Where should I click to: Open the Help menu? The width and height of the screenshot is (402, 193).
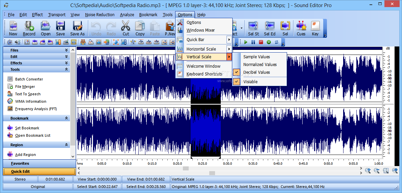(x=201, y=14)
